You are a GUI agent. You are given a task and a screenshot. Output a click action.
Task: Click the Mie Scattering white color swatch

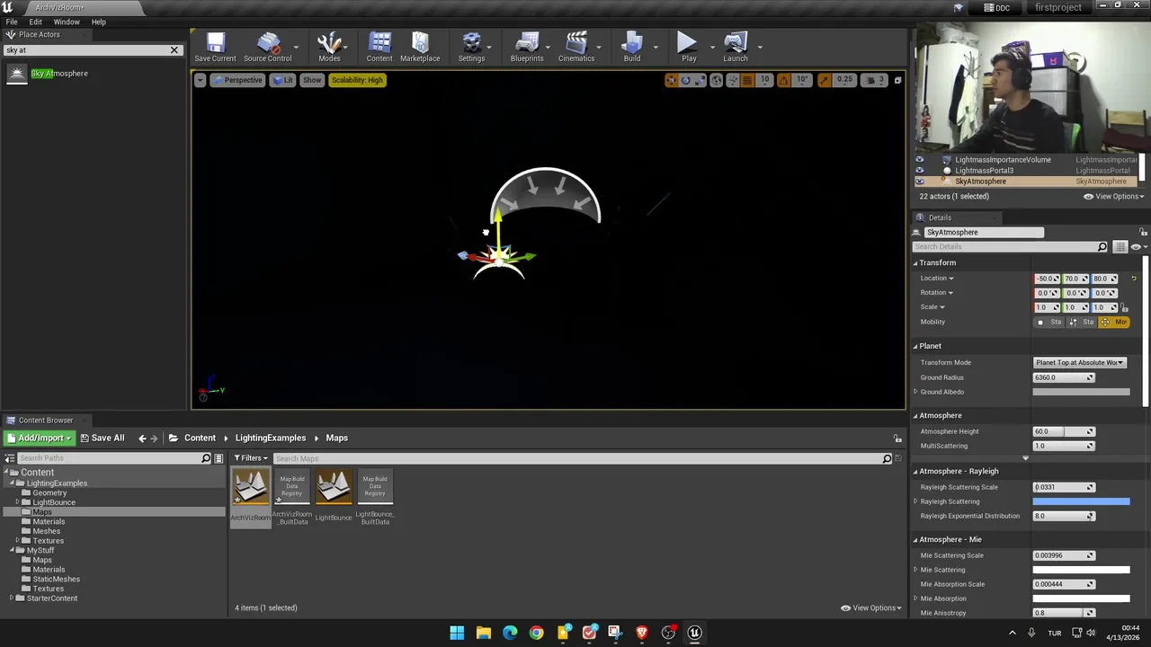point(1081,570)
